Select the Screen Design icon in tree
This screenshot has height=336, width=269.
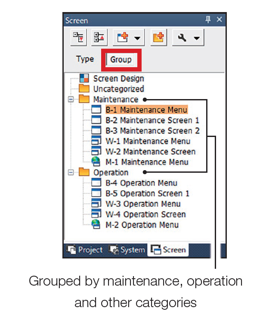85,79
